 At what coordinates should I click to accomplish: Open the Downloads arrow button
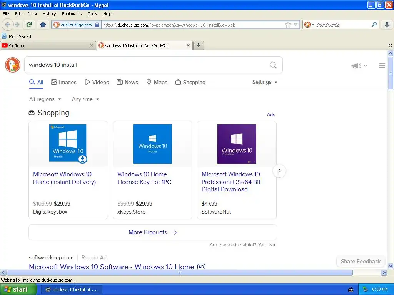387,25
